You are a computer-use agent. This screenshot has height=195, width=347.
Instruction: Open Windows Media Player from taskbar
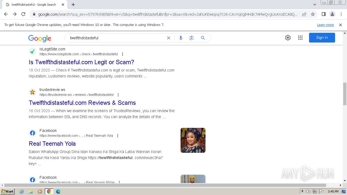pyautogui.click(x=40, y=191)
